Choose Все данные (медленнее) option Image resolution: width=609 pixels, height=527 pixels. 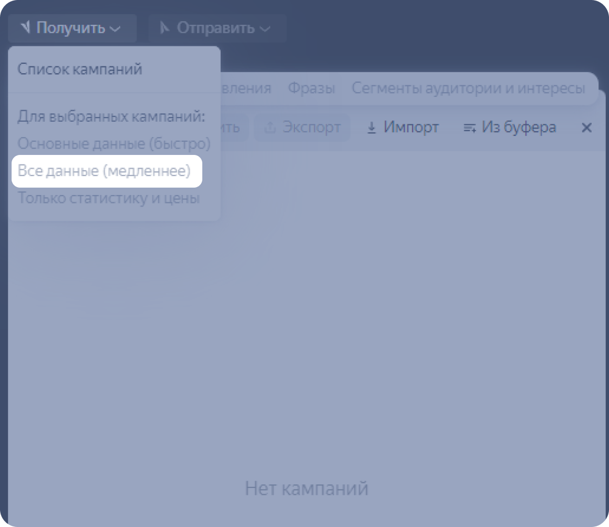107,171
